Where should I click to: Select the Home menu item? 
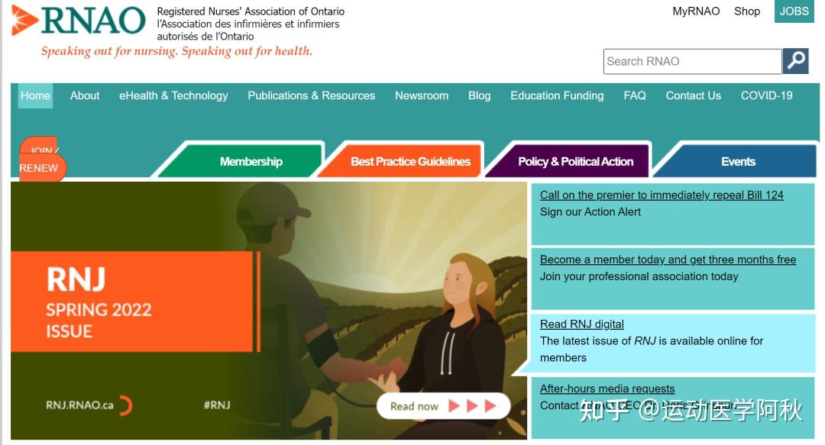click(x=35, y=95)
